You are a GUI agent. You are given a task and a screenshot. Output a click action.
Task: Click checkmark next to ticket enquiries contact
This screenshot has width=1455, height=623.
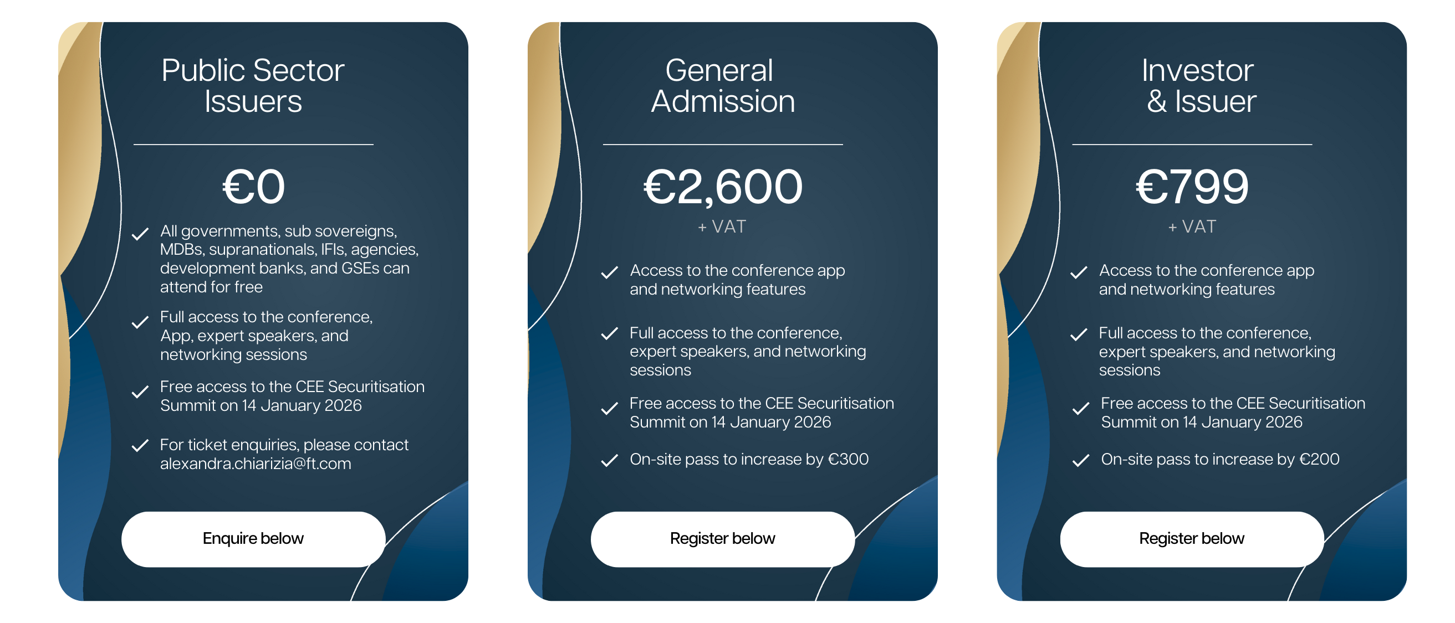coord(140,445)
